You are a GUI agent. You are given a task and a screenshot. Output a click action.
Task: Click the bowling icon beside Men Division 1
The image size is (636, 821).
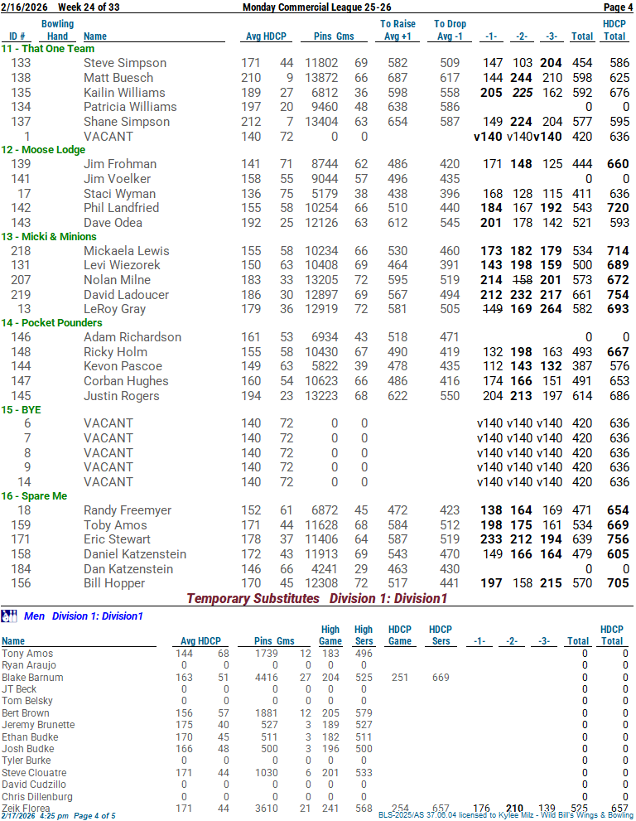point(9,616)
